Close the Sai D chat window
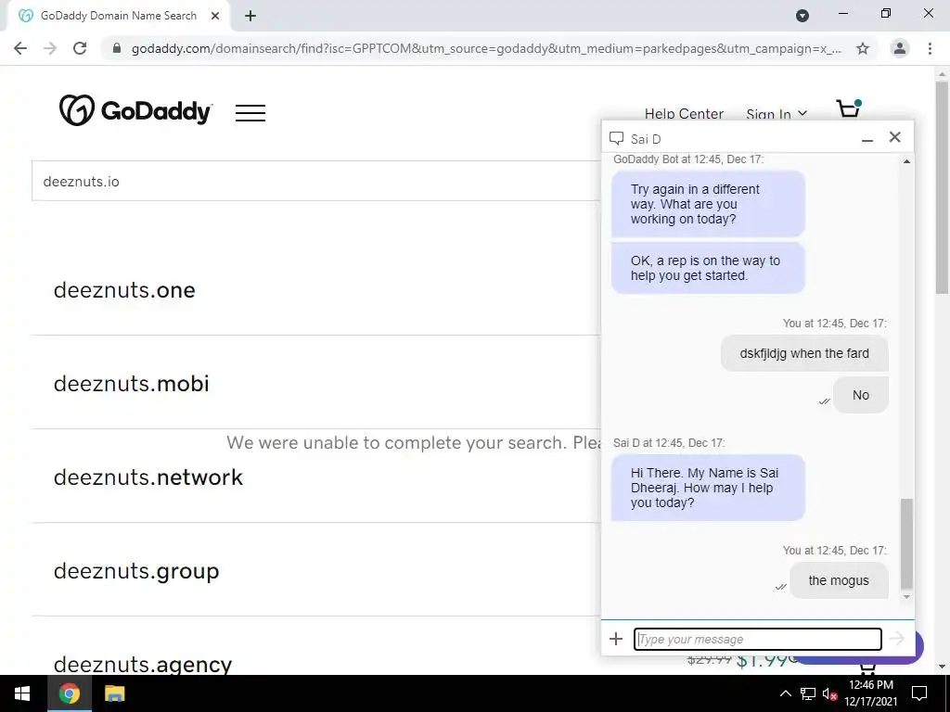 [895, 137]
